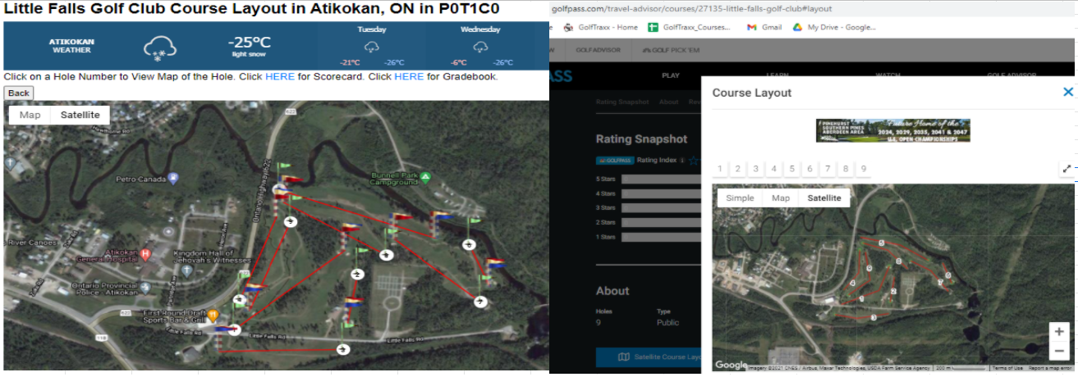The image size is (1078, 377).
Task: Click the Atikokan General Hospital marker
Action: 145,254
